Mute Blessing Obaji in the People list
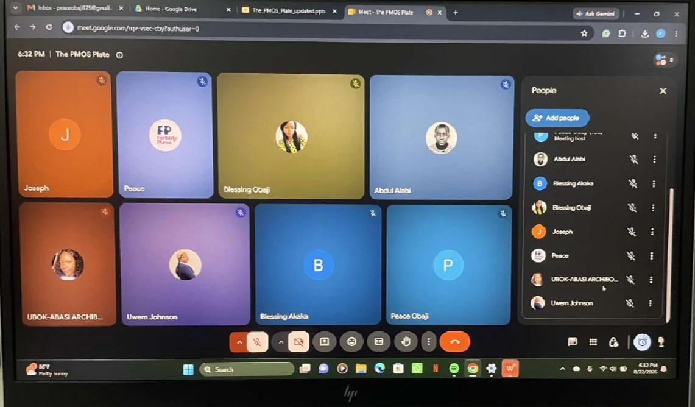Viewport: 695px width, 407px height. [x=632, y=208]
